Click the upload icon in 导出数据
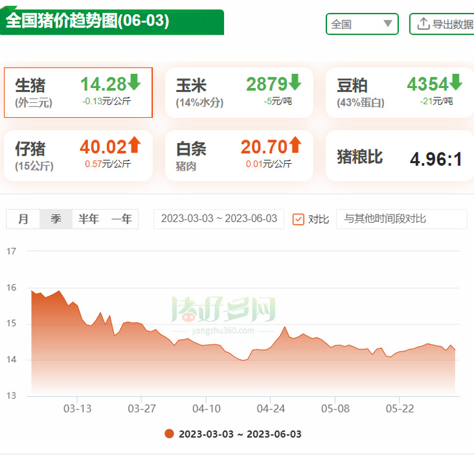 (423, 24)
